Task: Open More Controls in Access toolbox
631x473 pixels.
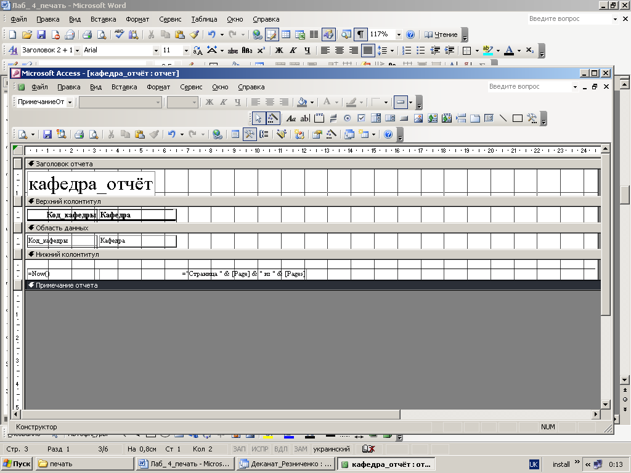Action: tap(532, 118)
